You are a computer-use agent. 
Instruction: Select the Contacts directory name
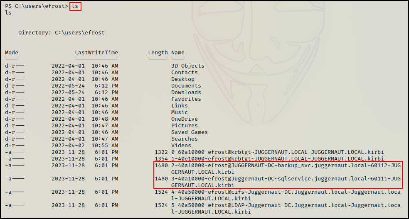pyautogui.click(x=185, y=73)
